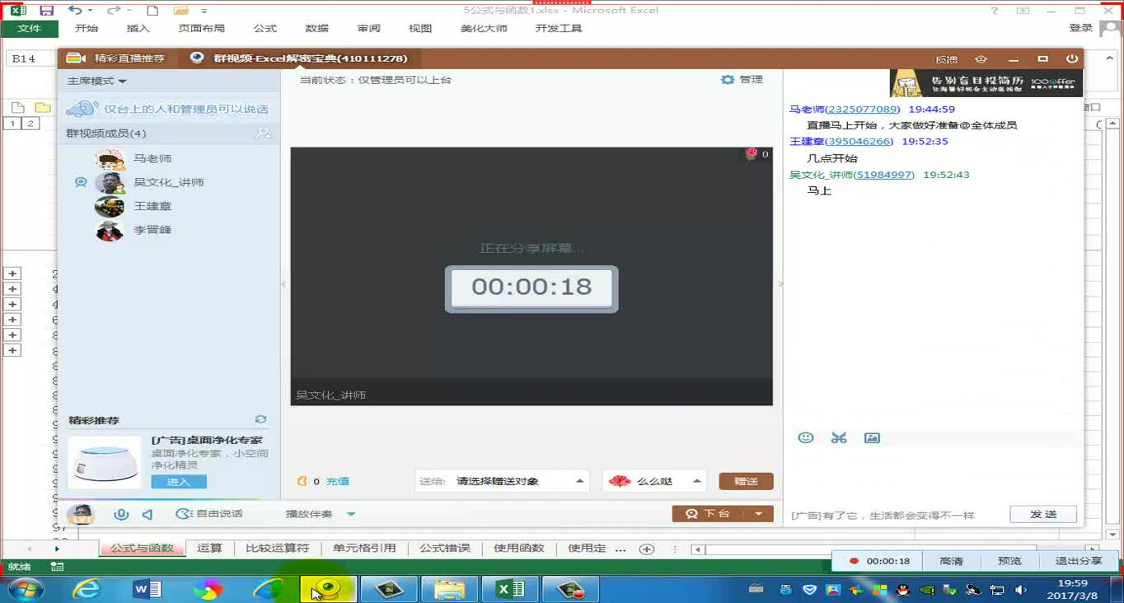Open the Windows Start orb

(24, 589)
